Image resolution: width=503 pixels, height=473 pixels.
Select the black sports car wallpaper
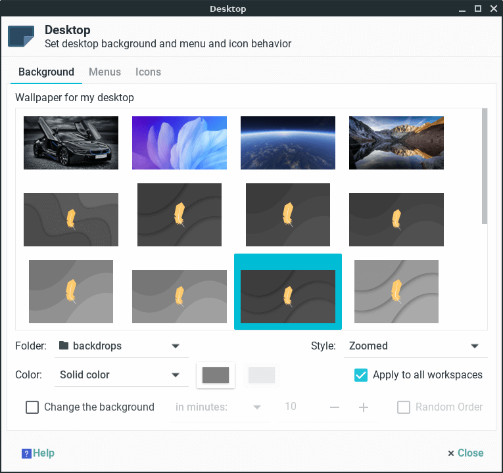tap(71, 143)
